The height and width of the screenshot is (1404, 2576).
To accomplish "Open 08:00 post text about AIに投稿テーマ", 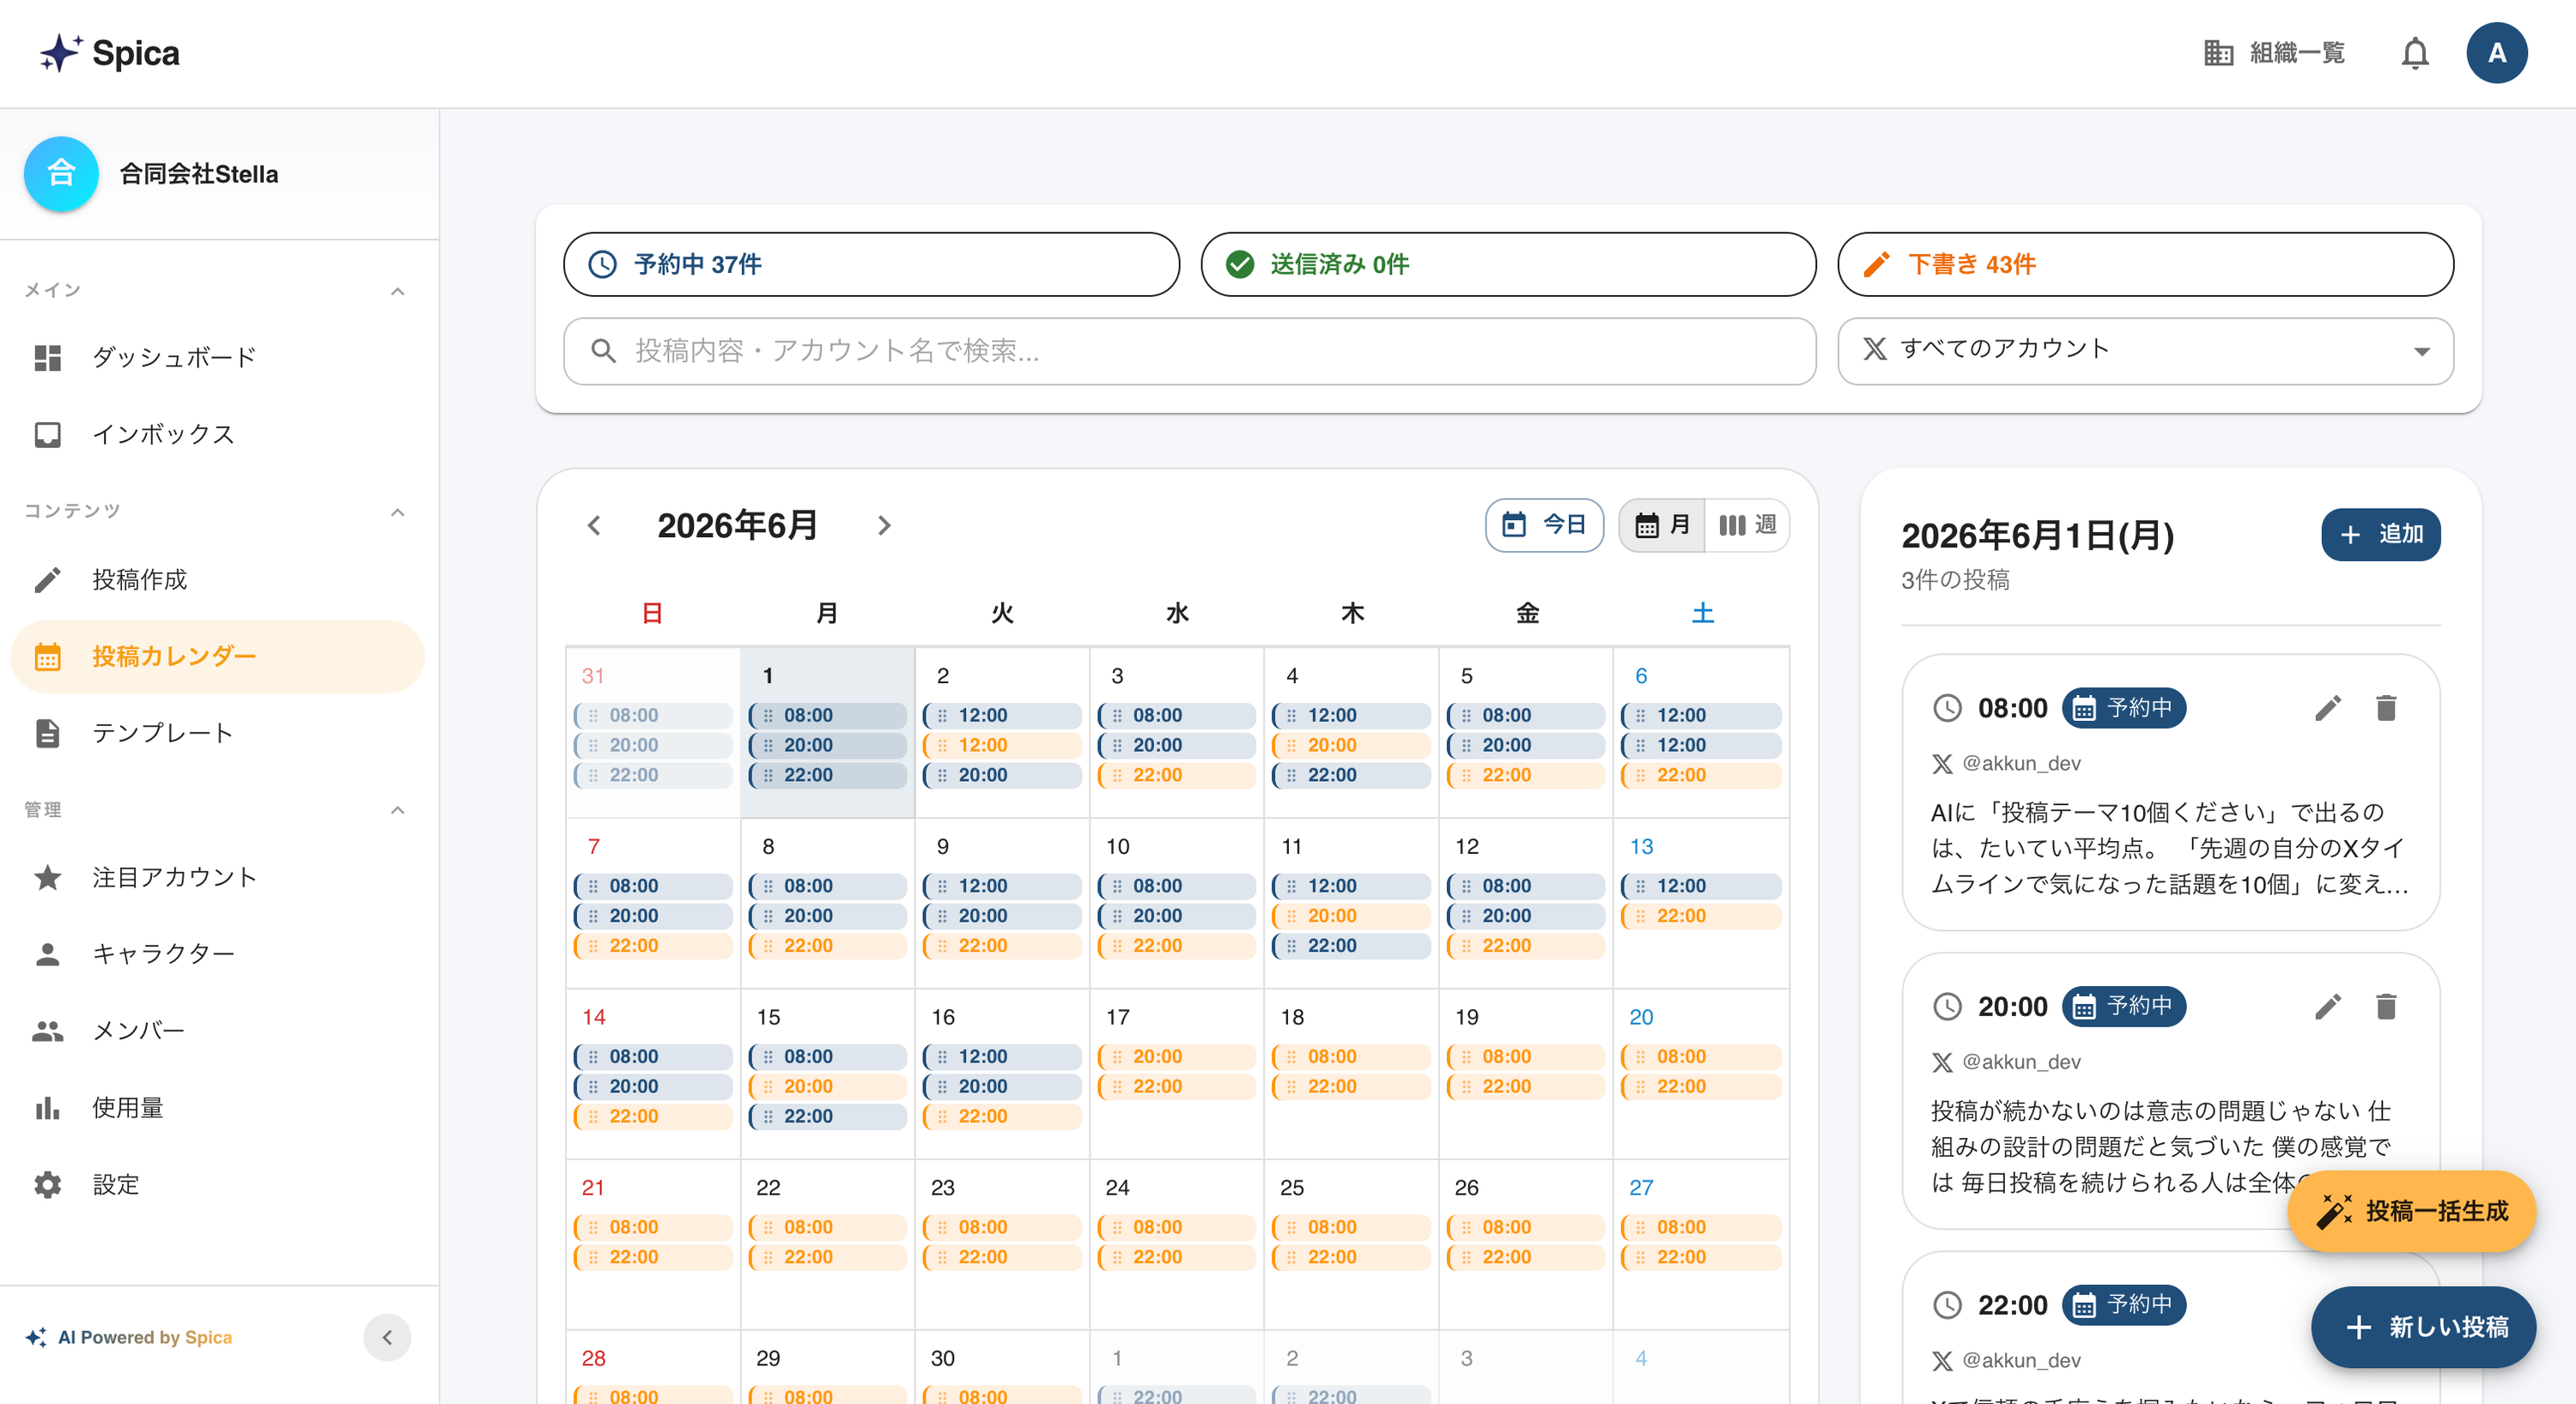I will pyautogui.click(x=2170, y=849).
